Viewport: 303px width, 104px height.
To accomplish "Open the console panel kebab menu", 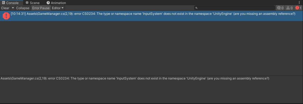I will tap(299, 2).
